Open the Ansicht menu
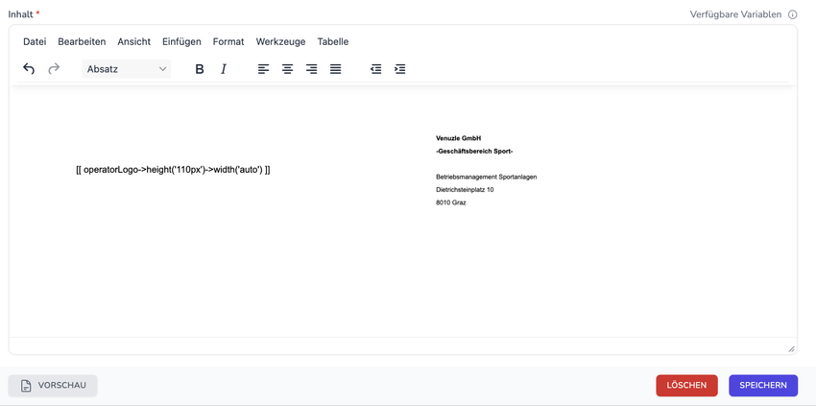Image resolution: width=816 pixels, height=406 pixels. [133, 41]
